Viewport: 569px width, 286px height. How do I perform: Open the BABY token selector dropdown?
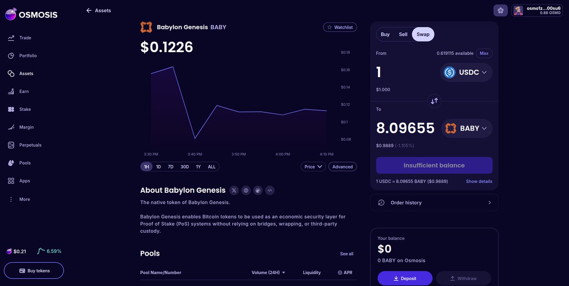[467, 128]
